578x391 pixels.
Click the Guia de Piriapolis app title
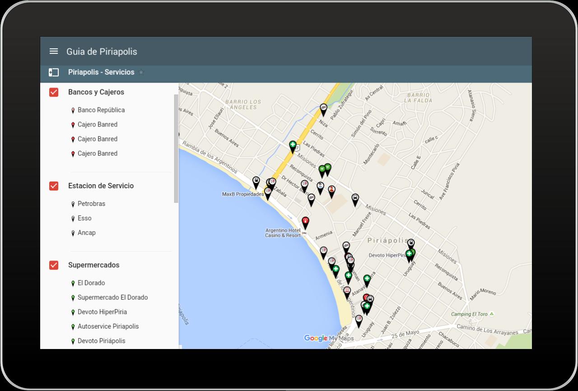102,51
